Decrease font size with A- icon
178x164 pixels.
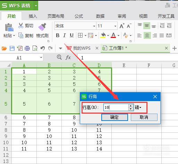(129, 26)
